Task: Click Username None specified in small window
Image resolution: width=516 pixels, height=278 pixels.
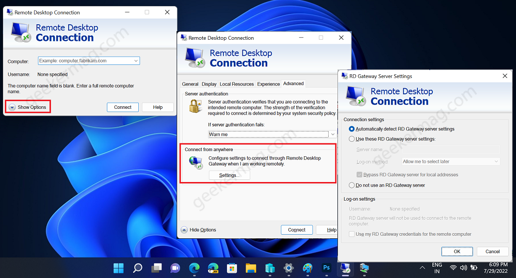Action: 52,74
